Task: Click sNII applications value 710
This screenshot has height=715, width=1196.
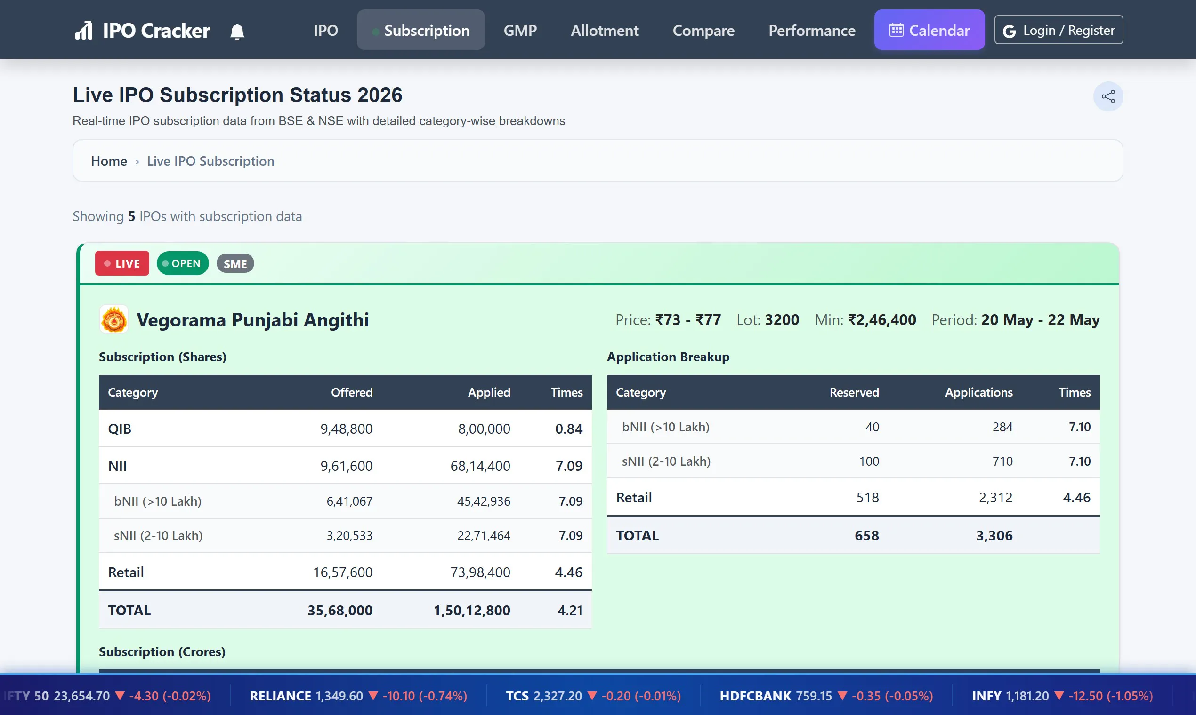Action: pyautogui.click(x=1002, y=461)
